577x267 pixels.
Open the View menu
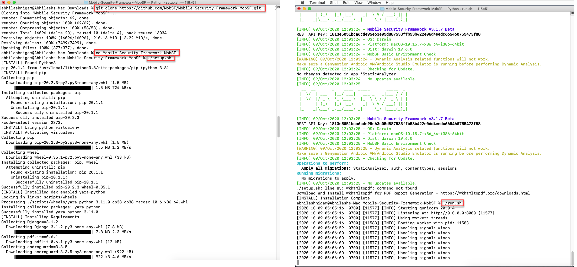(358, 3)
